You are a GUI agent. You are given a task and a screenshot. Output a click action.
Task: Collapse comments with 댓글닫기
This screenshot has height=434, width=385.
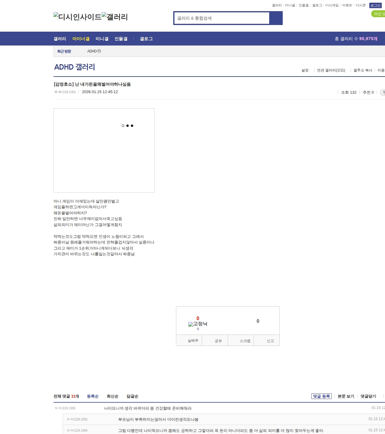(368, 396)
